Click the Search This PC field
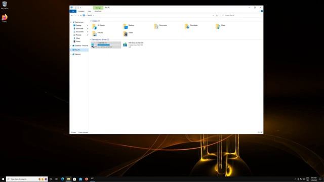324x182 pixels. coord(241,16)
